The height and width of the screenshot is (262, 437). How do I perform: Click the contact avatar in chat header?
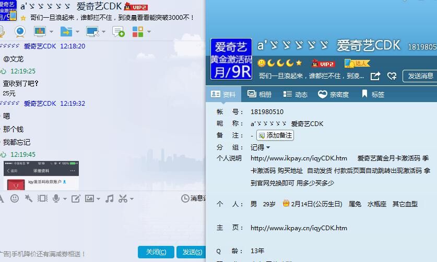pyautogui.click(x=8, y=10)
